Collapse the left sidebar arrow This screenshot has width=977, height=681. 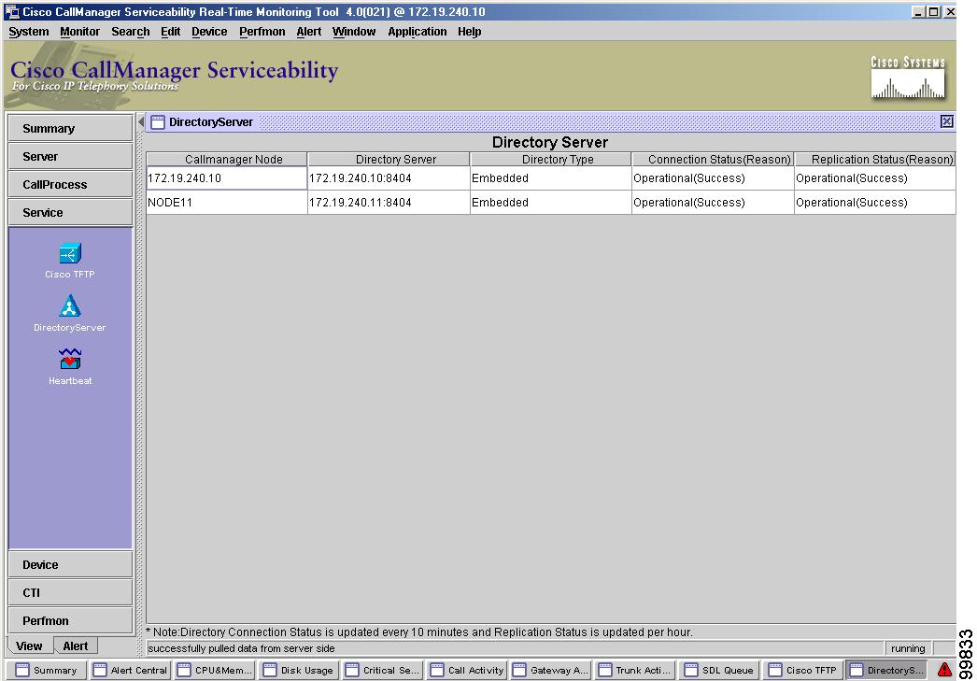pos(141,121)
